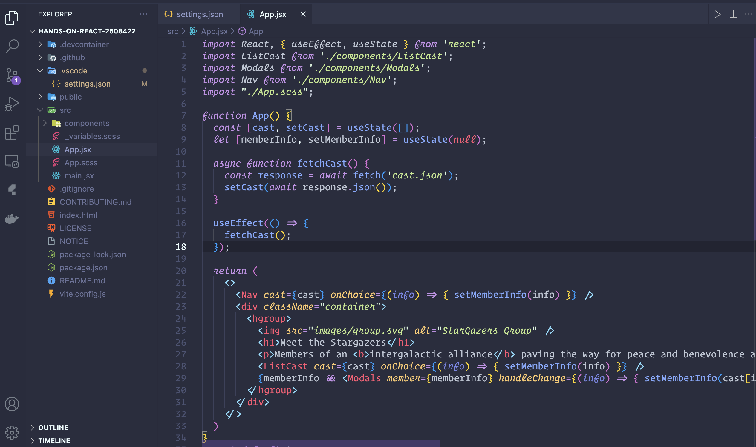Open the Manage gear menu
The width and height of the screenshot is (756, 447).
click(x=12, y=433)
